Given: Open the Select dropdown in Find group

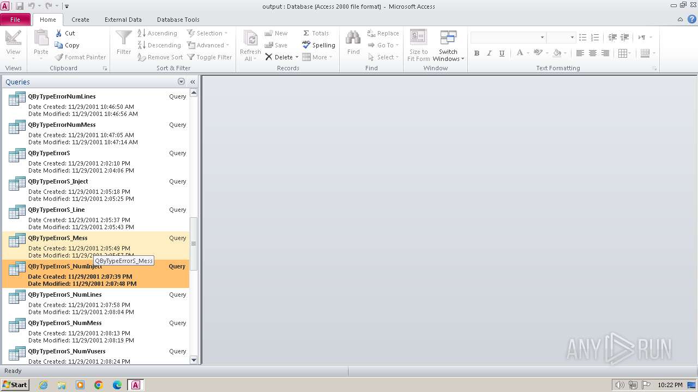Looking at the screenshot, I should coord(383,57).
